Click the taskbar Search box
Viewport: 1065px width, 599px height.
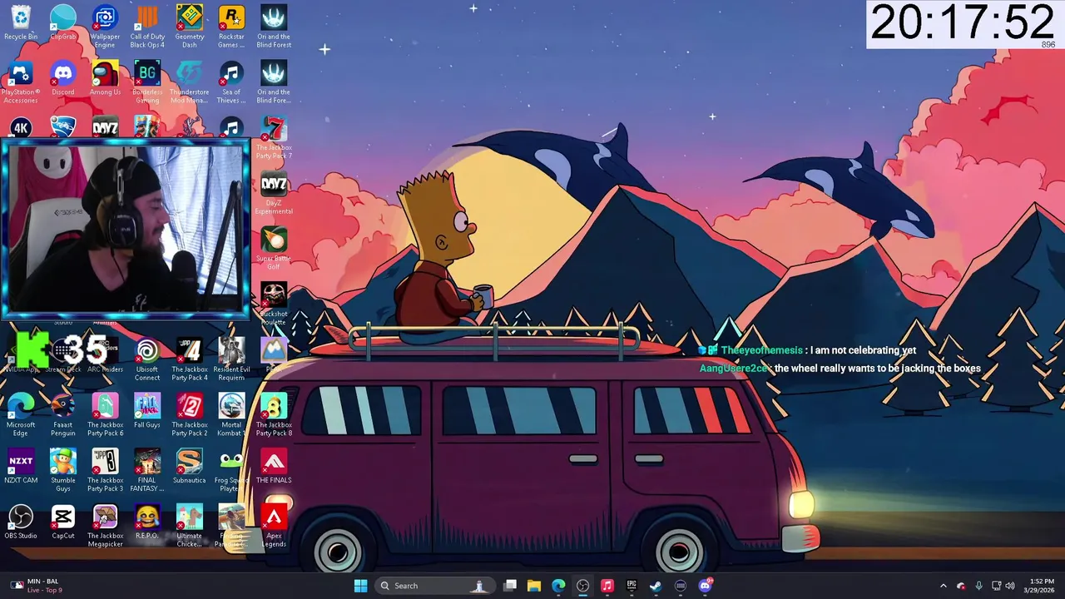tap(433, 586)
